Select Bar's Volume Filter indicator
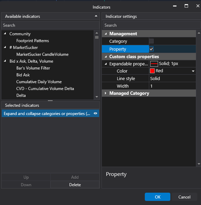 pos(33,68)
